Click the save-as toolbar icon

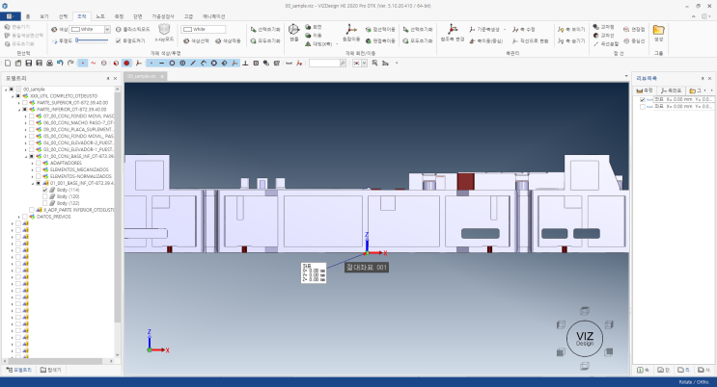(40, 63)
